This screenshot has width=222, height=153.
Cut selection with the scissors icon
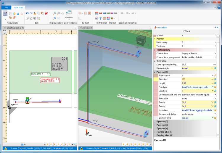35,13
